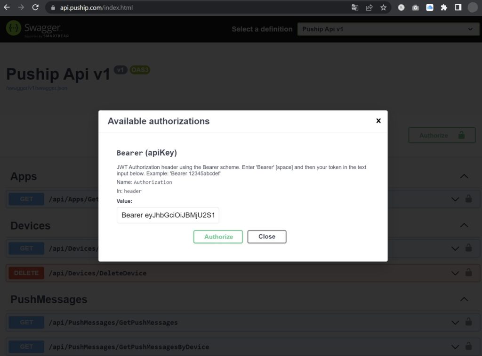Click the /api/PushMessages/GetPushMessages path
This screenshot has width=482, height=356.
pos(113,323)
